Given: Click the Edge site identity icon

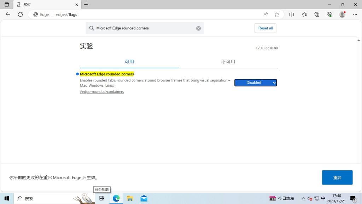Looking at the screenshot, I should point(41,14).
